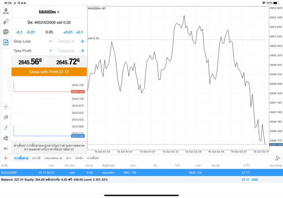Screen dimensions: 283x198
Task: Open the quotes up-down arrows icon
Action: click(x=6, y=21)
